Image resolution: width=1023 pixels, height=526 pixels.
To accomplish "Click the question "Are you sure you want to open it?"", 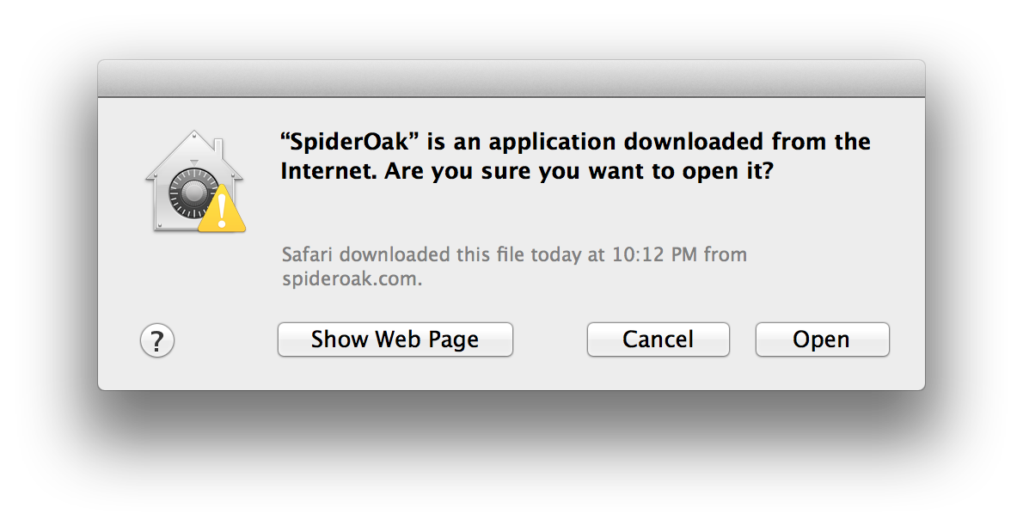I will tap(579, 171).
